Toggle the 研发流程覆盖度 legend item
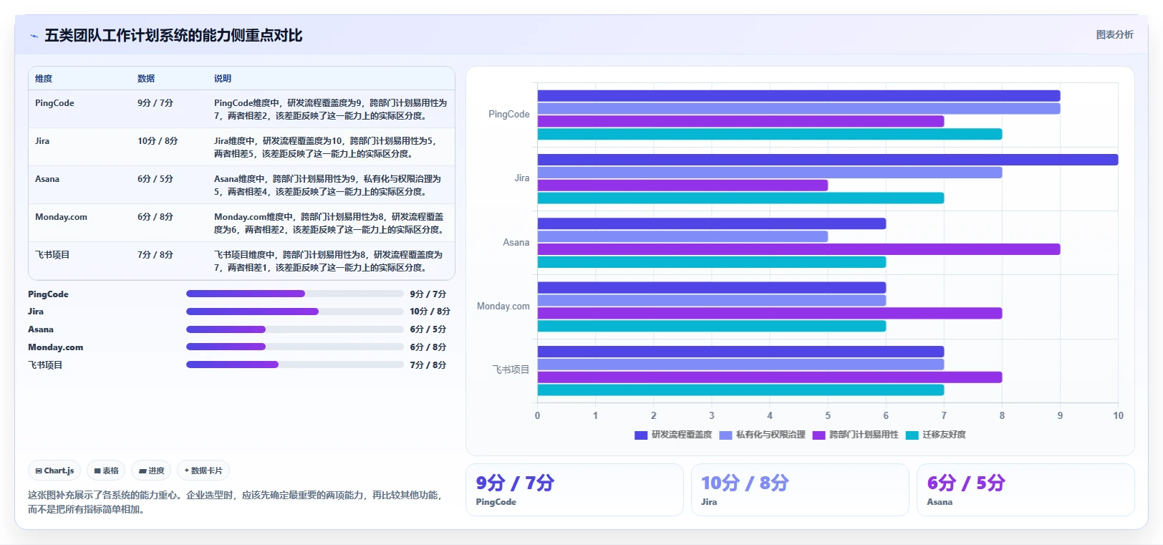 tap(673, 435)
